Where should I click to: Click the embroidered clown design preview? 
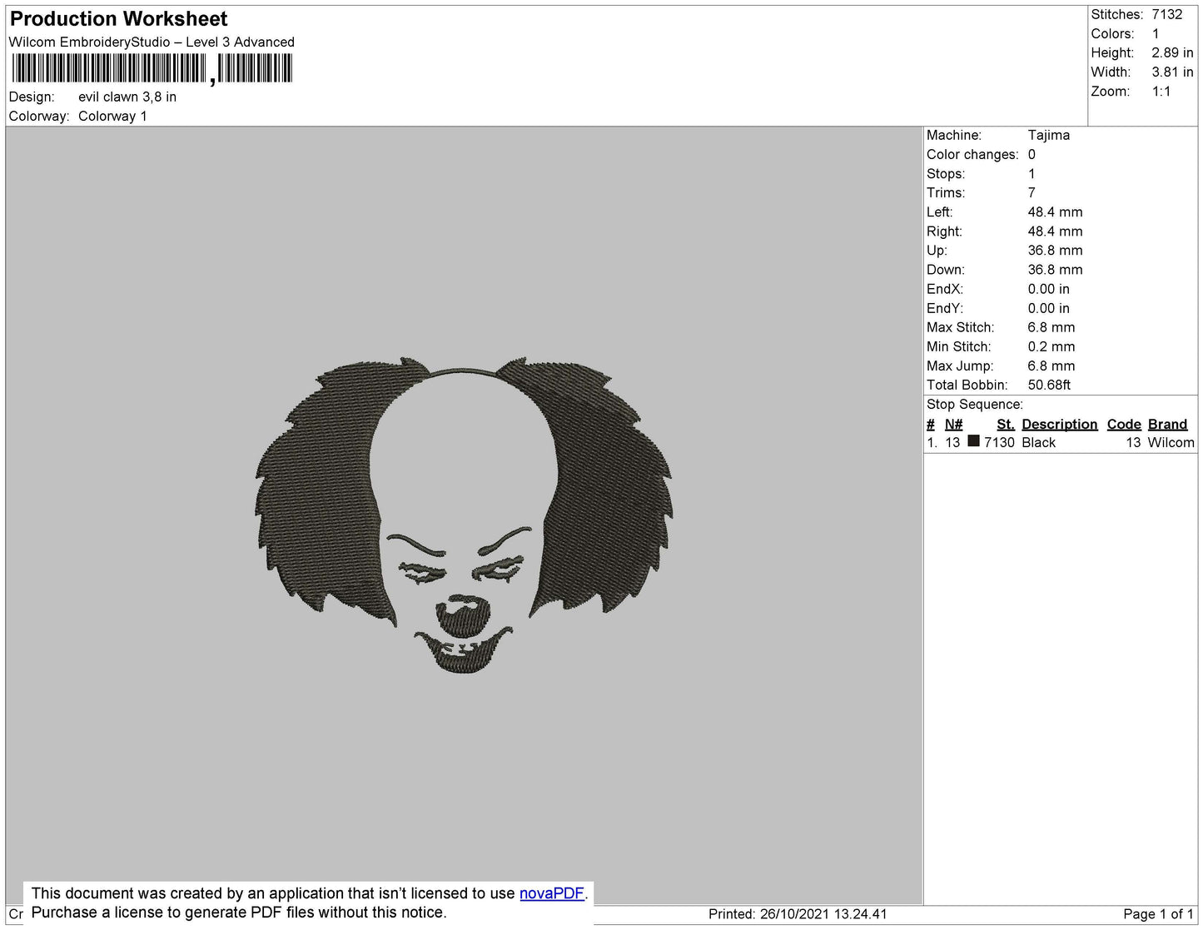coord(464,515)
